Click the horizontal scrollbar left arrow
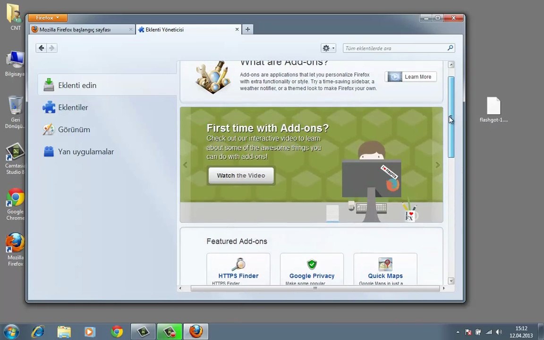 pos(180,289)
